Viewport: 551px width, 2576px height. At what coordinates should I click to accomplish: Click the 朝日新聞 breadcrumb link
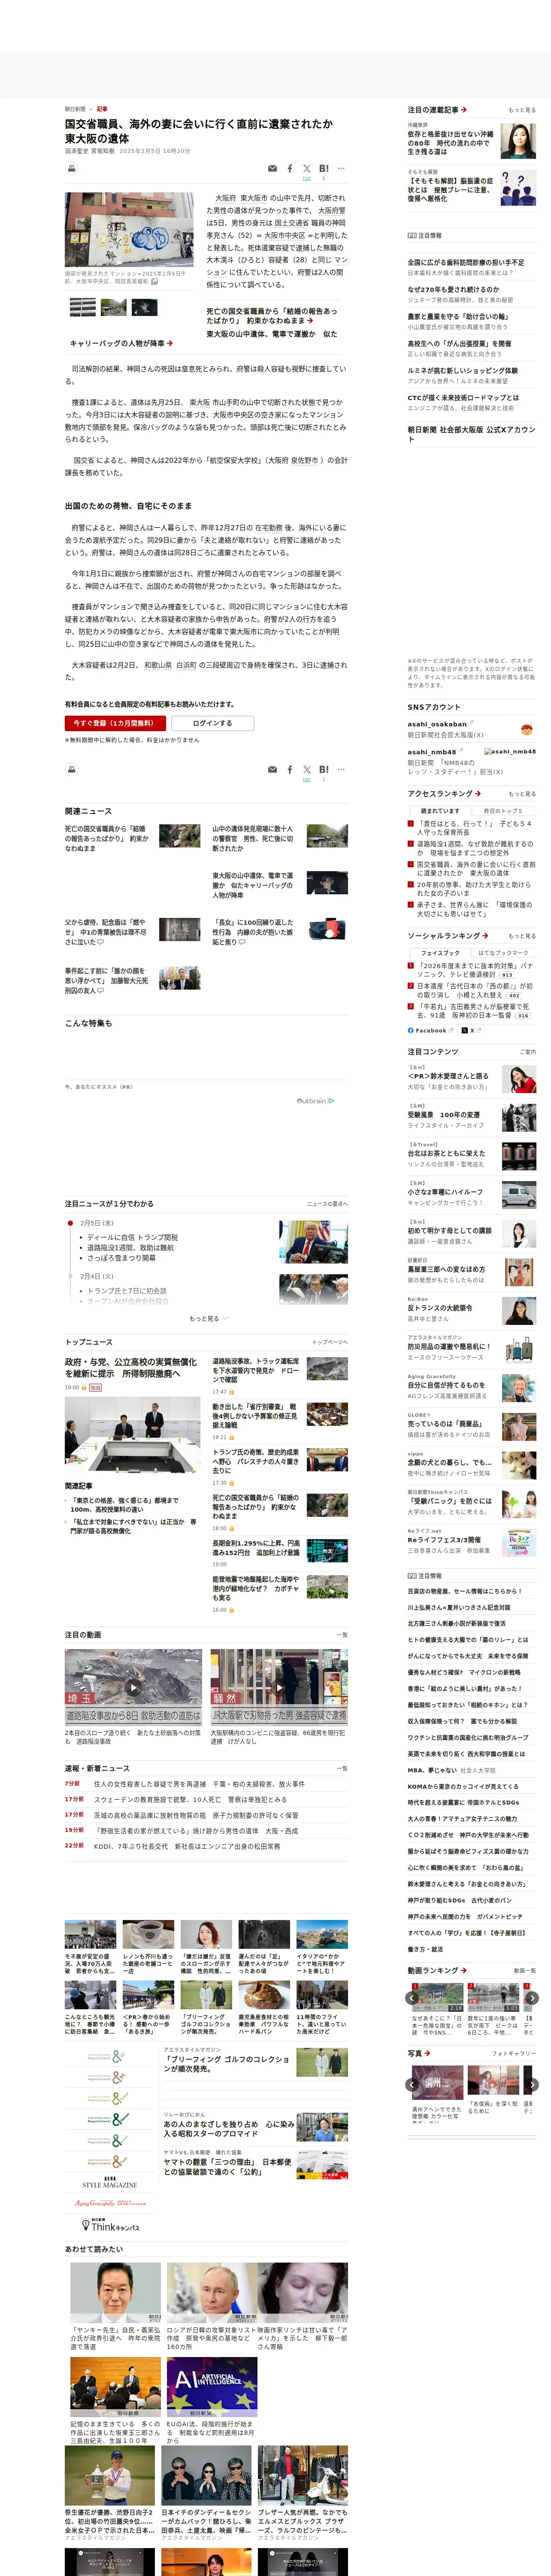[x=75, y=109]
